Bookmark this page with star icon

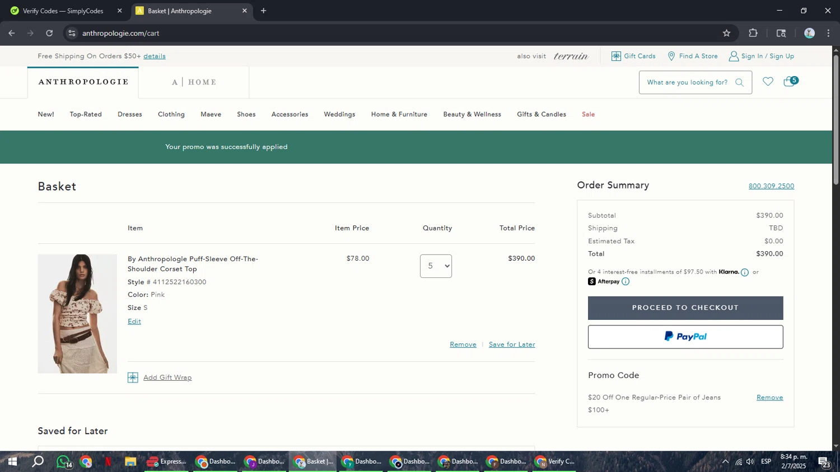coord(726,34)
